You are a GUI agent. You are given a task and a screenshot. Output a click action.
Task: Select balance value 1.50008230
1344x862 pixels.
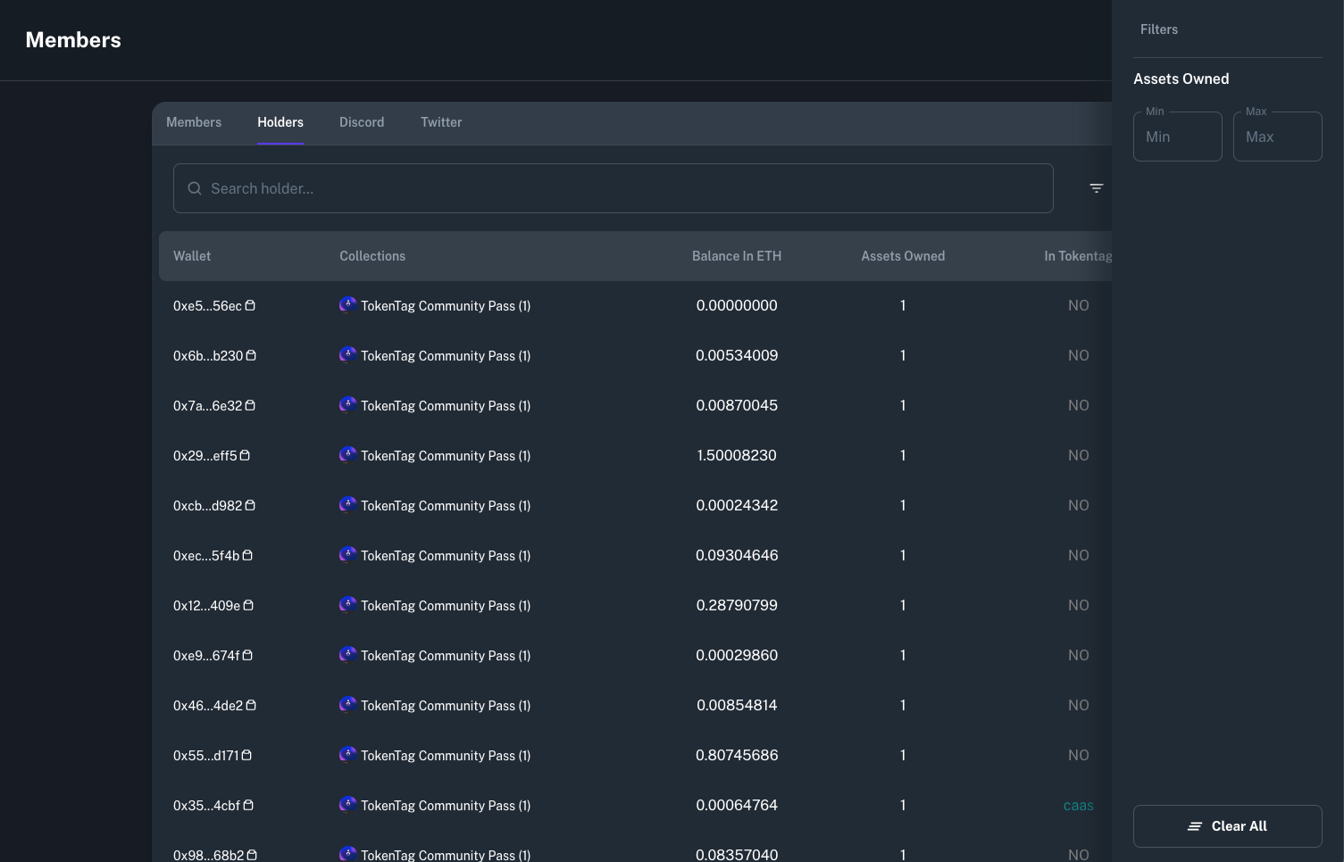(737, 455)
